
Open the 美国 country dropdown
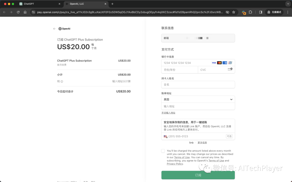point(198,99)
